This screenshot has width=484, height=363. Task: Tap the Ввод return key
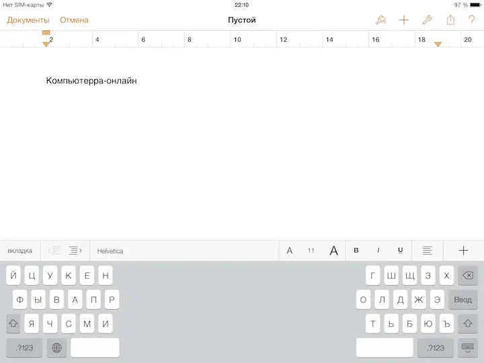462,299
